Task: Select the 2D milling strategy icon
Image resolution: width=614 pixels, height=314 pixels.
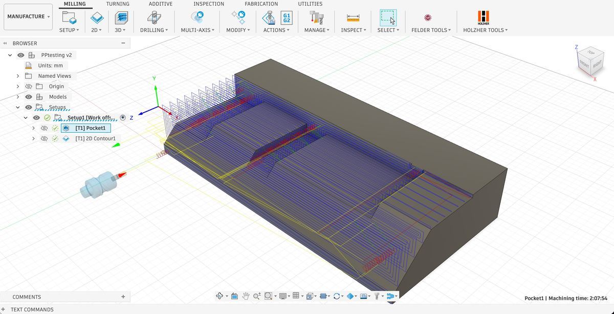Action: (x=97, y=17)
